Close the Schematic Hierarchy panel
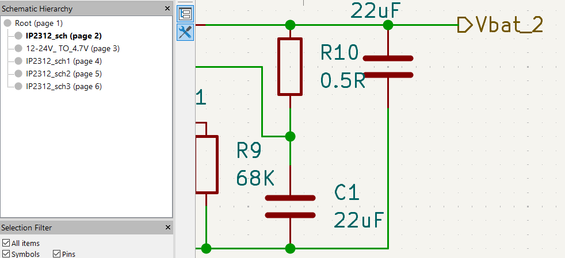 167,9
